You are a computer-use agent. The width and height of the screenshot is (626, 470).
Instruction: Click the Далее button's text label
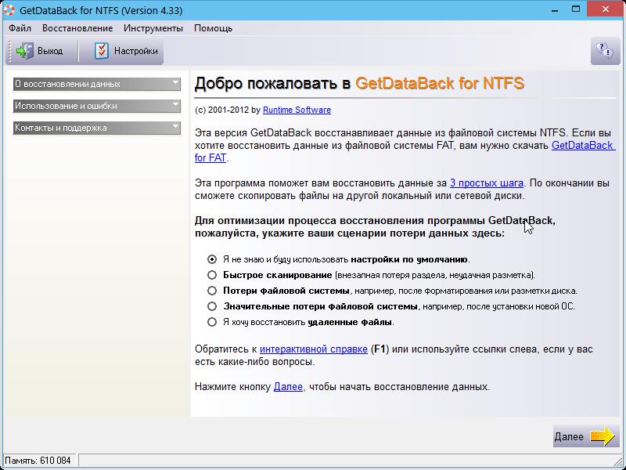(569, 436)
